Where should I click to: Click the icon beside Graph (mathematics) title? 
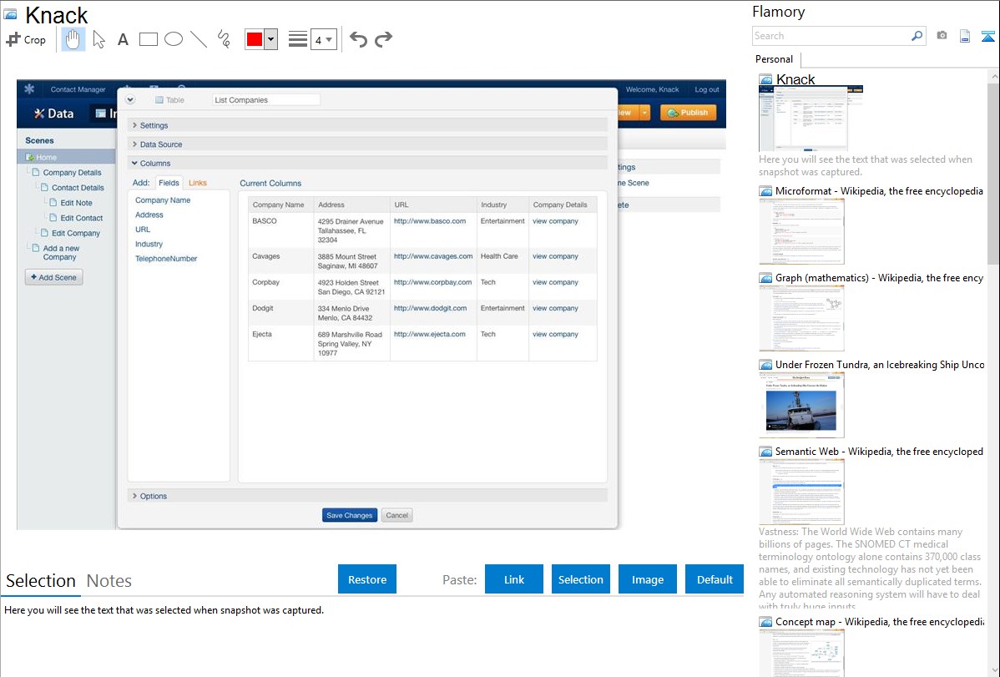(x=765, y=278)
